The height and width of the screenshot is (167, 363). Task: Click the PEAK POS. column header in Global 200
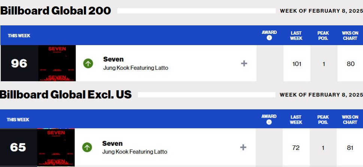click(x=323, y=36)
